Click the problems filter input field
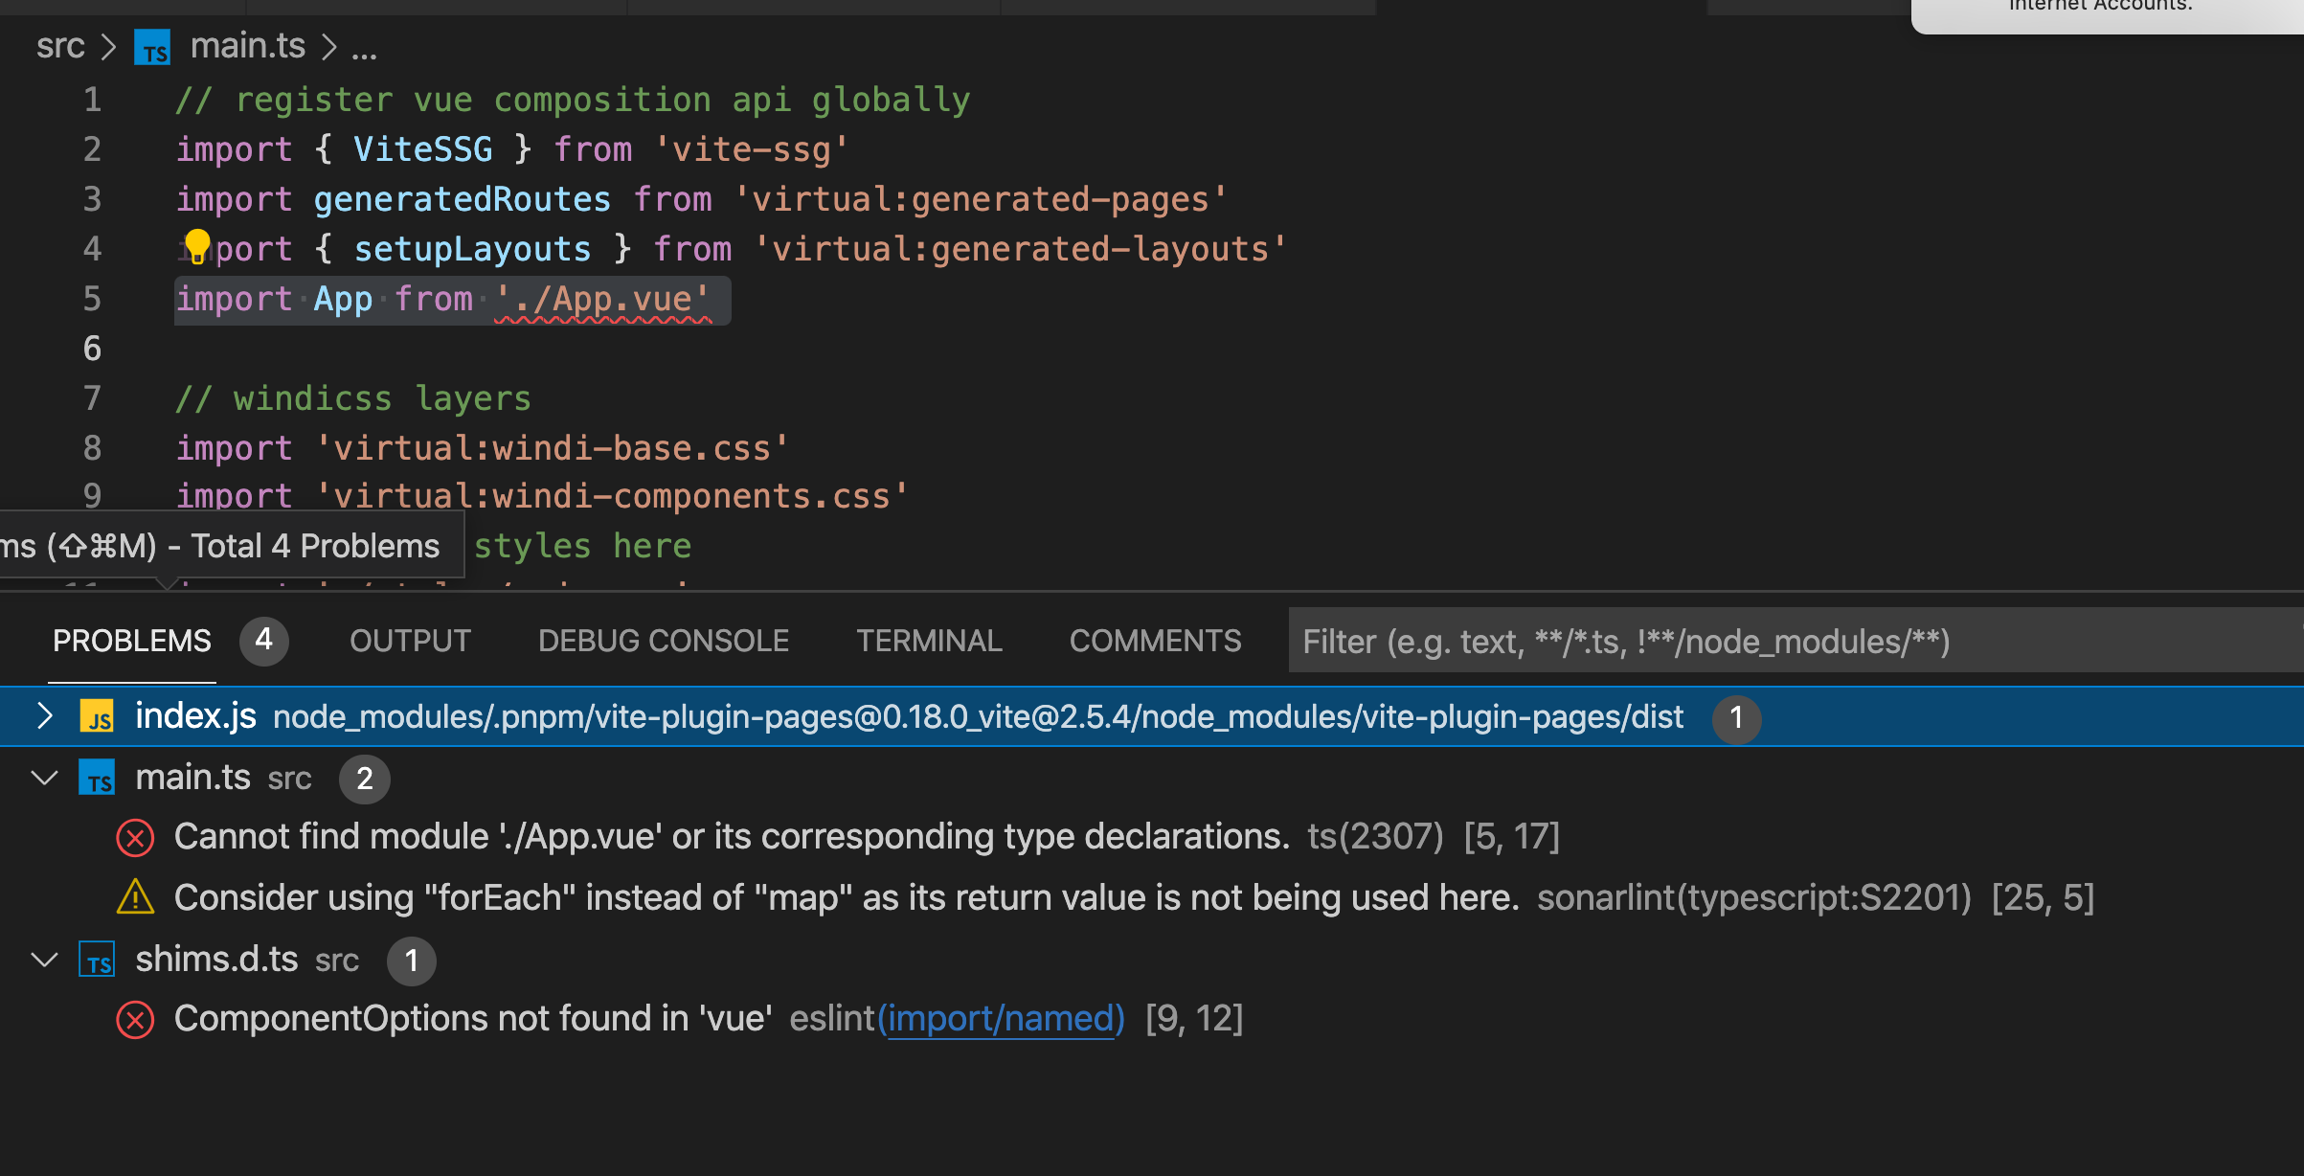 pos(1796,641)
